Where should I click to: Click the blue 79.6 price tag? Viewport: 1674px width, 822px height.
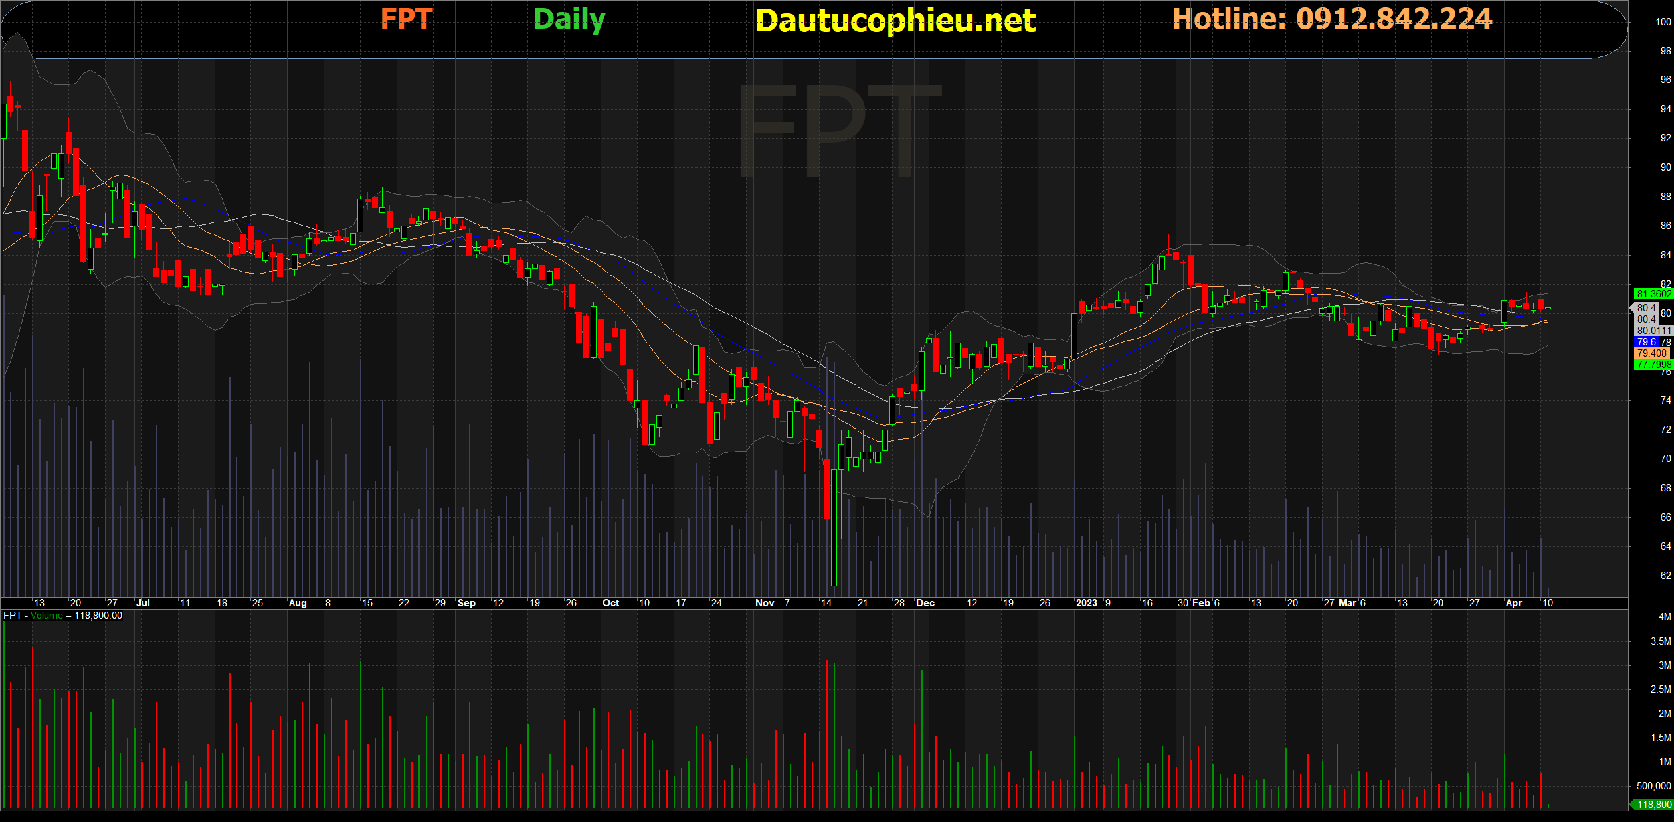click(1646, 342)
